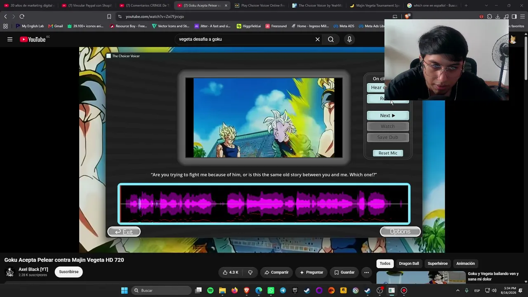Open the clock showing 5:34 PM
The height and width of the screenshot is (297, 528).
click(508, 290)
